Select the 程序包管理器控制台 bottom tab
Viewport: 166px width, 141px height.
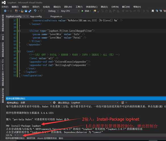tap(15, 138)
